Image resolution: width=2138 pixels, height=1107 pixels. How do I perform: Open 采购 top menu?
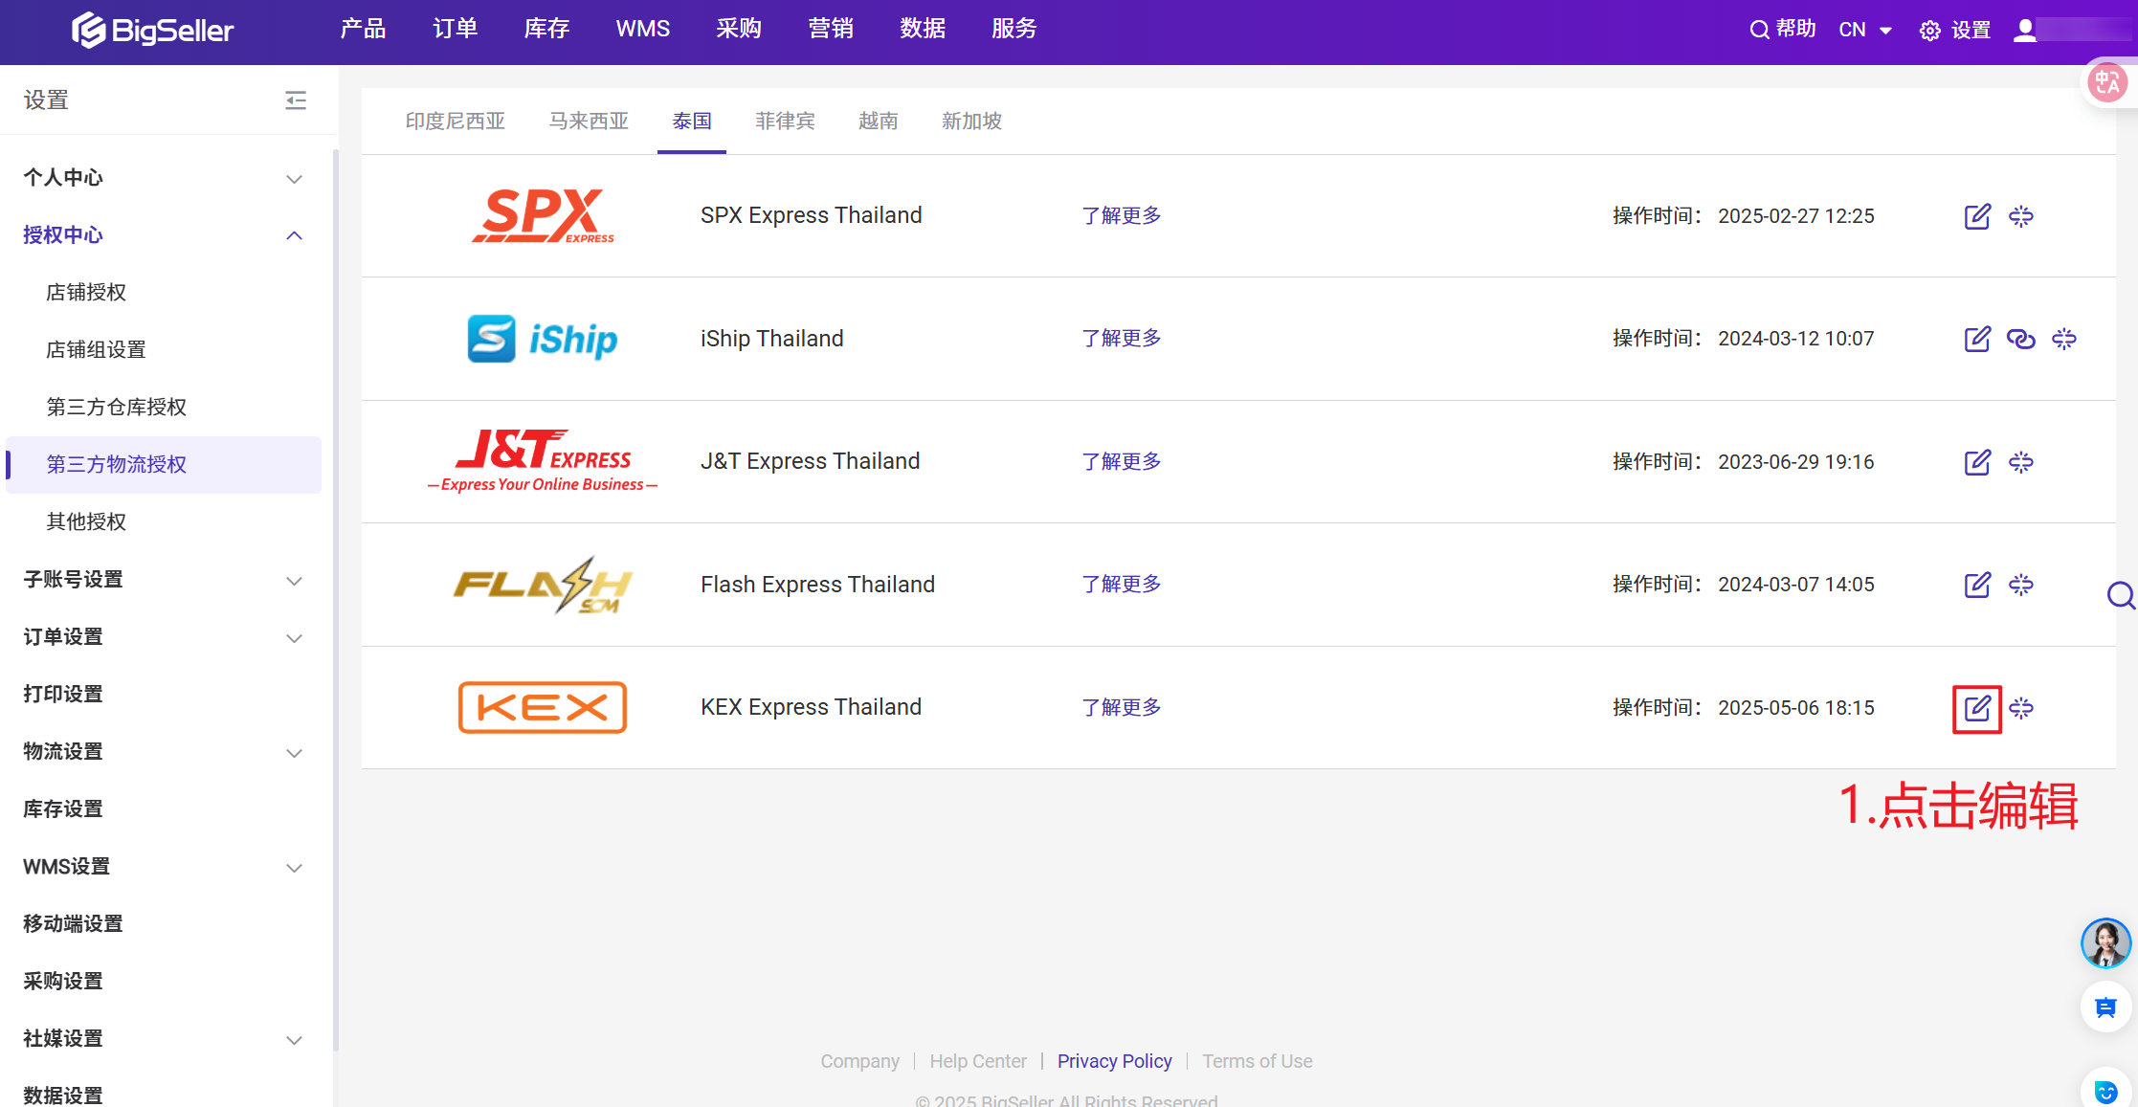[x=739, y=29]
